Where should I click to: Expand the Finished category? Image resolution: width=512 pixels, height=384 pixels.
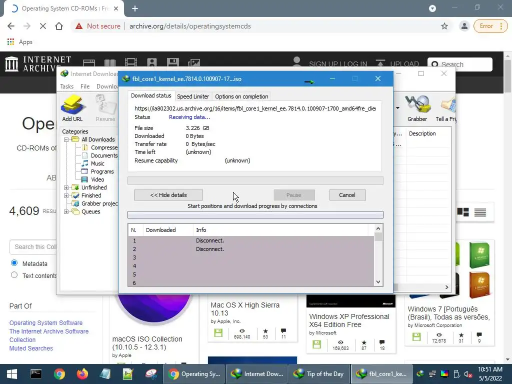click(x=66, y=195)
